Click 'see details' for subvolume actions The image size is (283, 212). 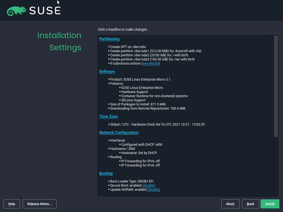151,63
